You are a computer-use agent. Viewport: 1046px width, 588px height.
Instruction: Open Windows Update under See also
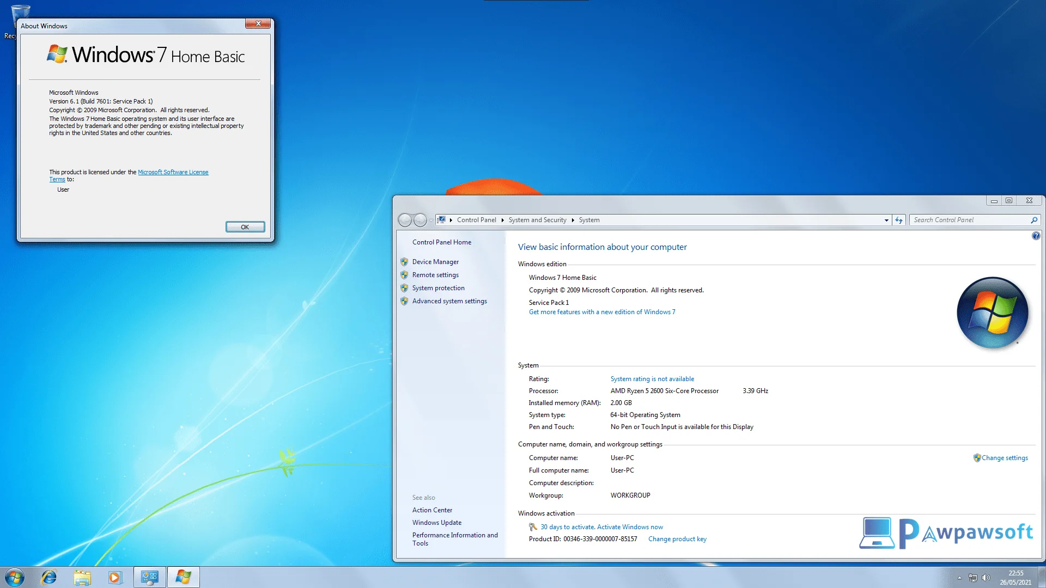(437, 523)
